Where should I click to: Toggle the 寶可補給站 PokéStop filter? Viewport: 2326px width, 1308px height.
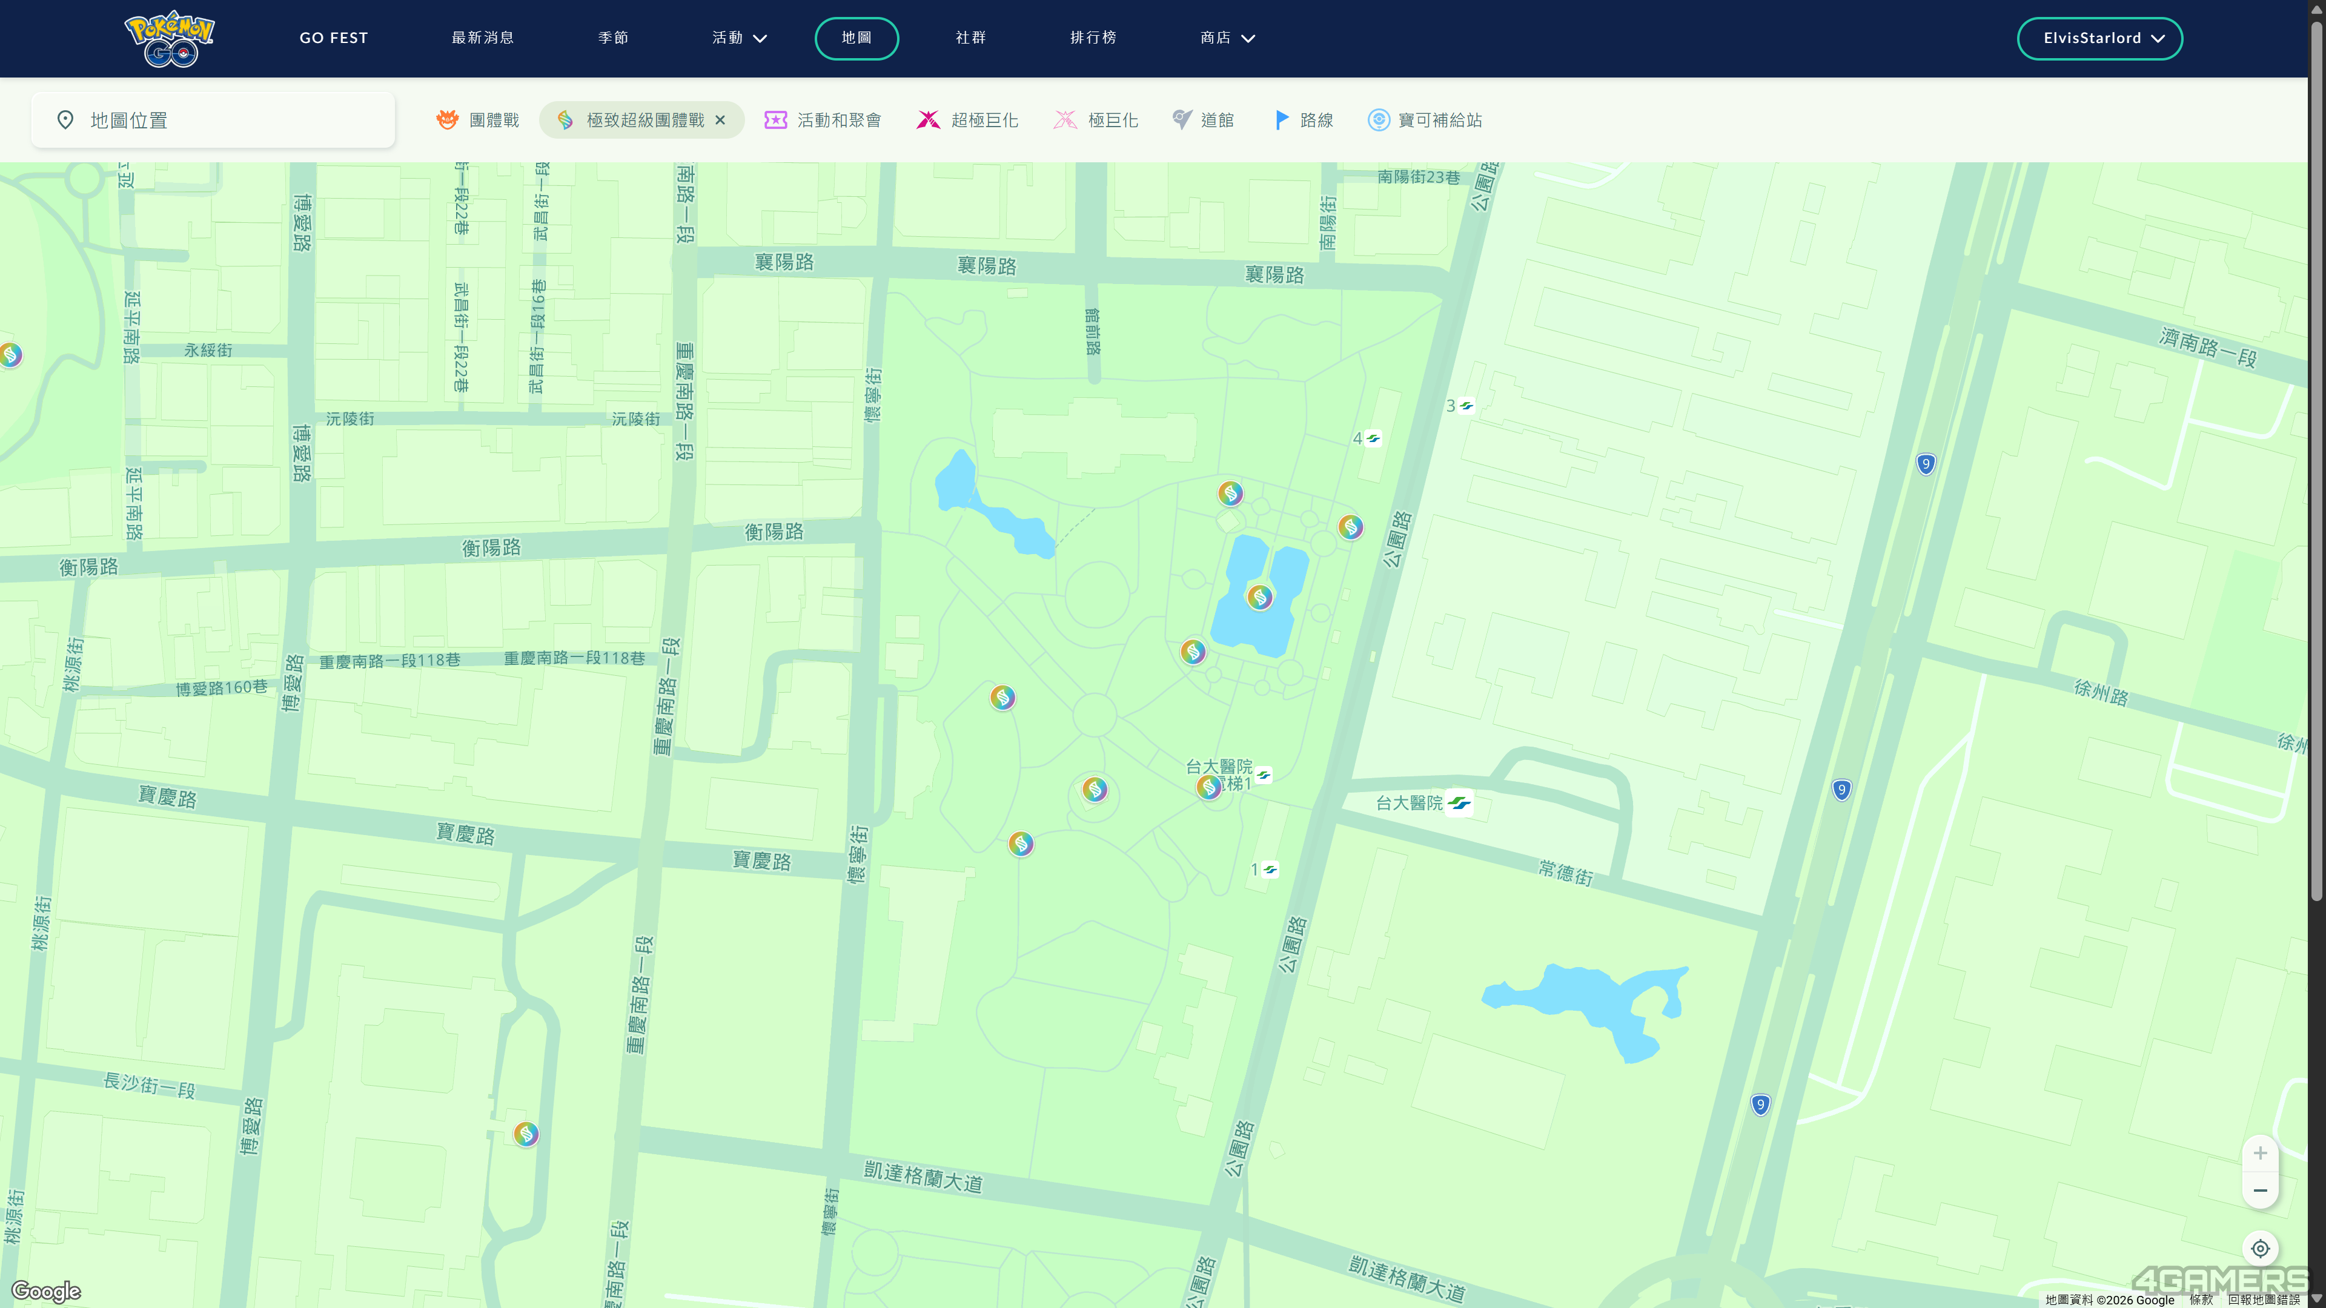1425,120
